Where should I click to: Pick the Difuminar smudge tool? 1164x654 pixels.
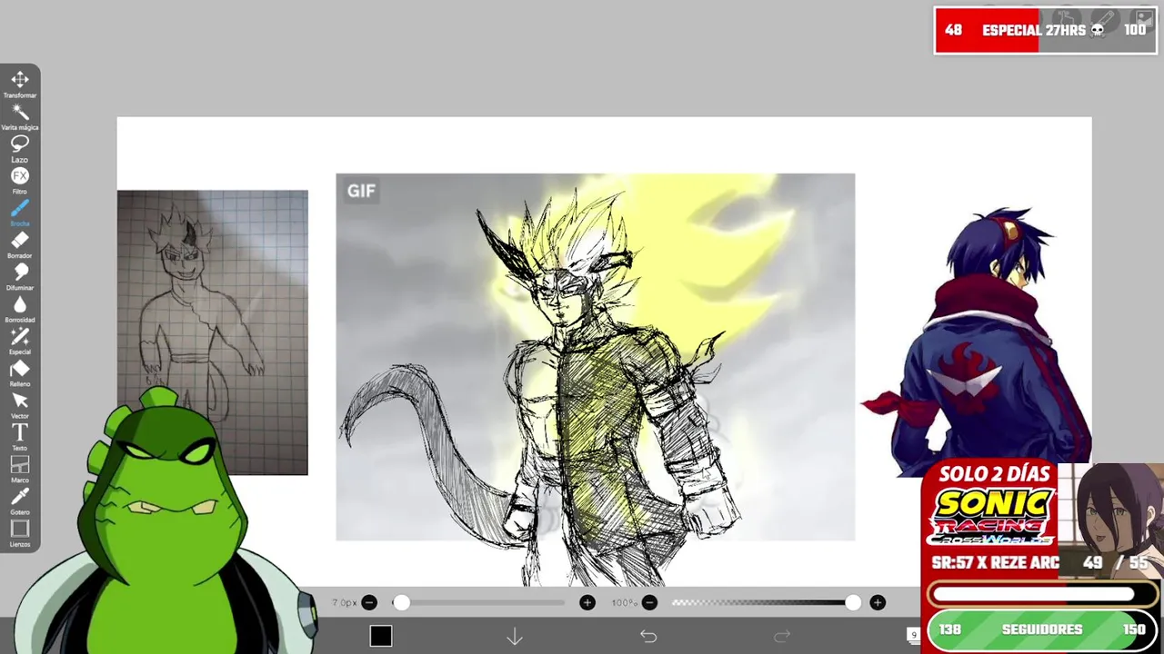coord(20,275)
